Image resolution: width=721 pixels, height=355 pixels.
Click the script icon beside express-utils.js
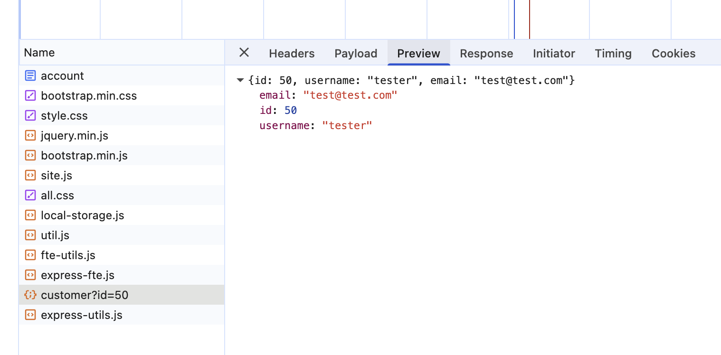[30, 315]
